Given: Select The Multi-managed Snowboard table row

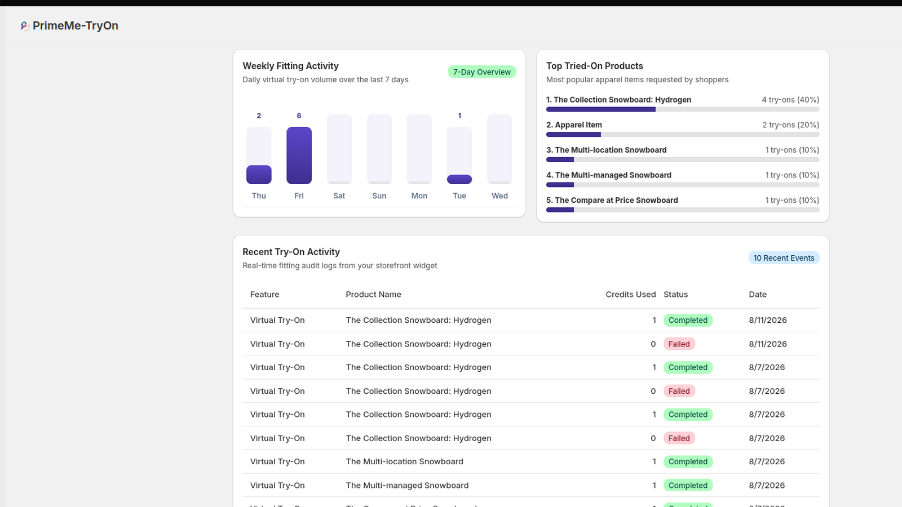Looking at the screenshot, I should (530, 485).
